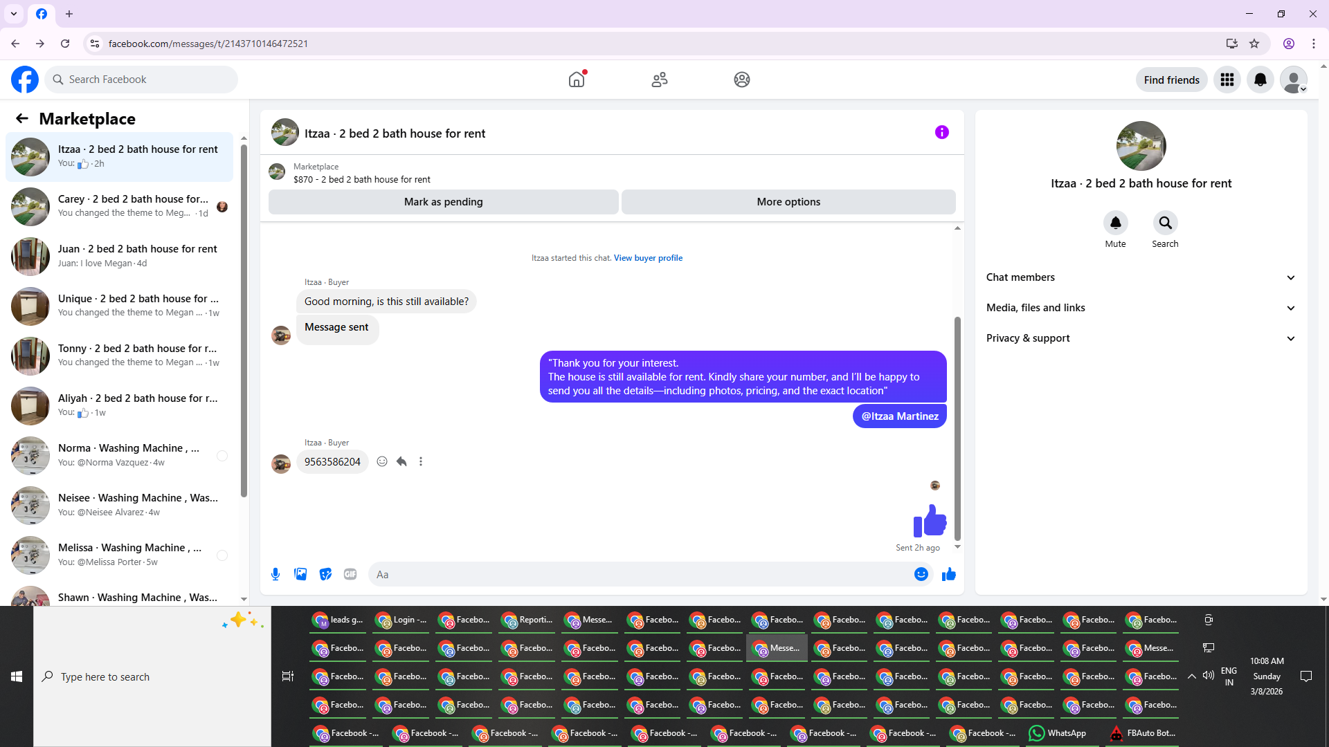The height and width of the screenshot is (747, 1329).
Task: Click the voice clip microphone icon
Action: pos(275,574)
